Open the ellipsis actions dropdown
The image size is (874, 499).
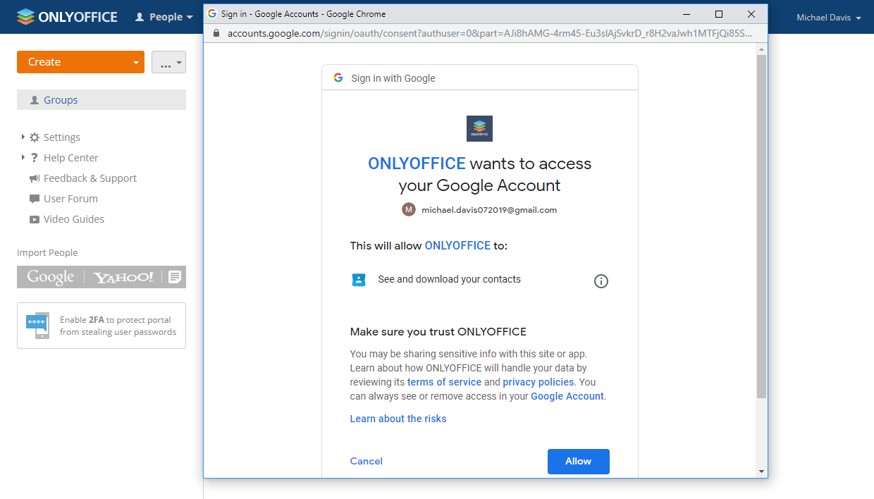(168, 62)
